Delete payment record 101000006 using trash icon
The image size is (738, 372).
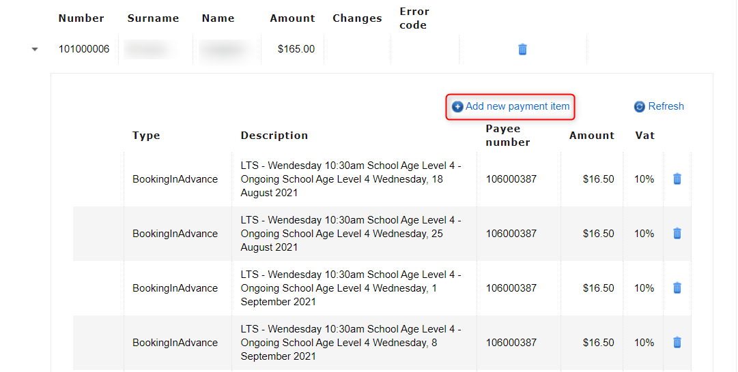pos(522,49)
